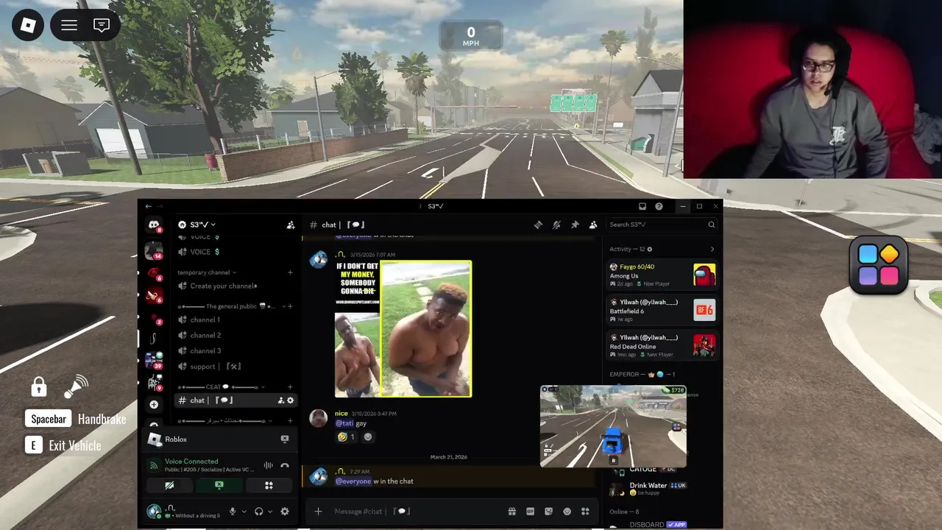Close the Roblox activity panel

tap(285, 439)
